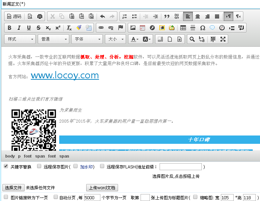Click the 加水印 link text

pyautogui.click(x=87, y=167)
